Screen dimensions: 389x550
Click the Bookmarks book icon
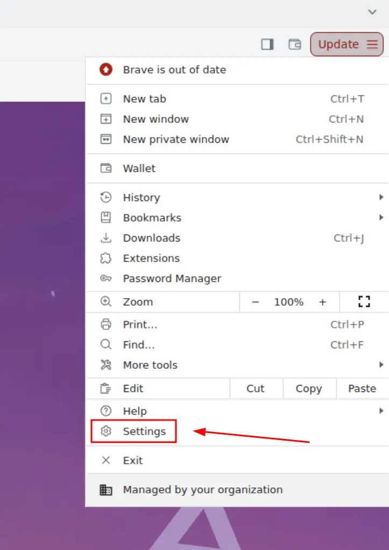pos(106,217)
